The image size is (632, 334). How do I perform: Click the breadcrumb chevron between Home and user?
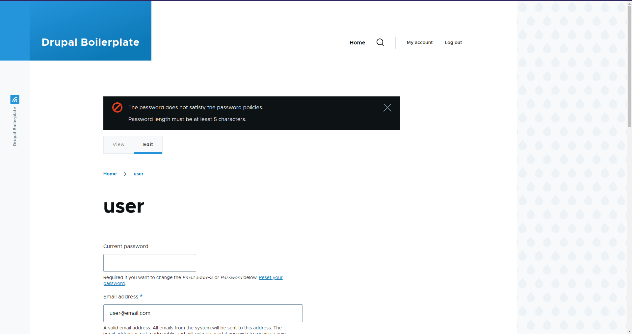(x=125, y=174)
